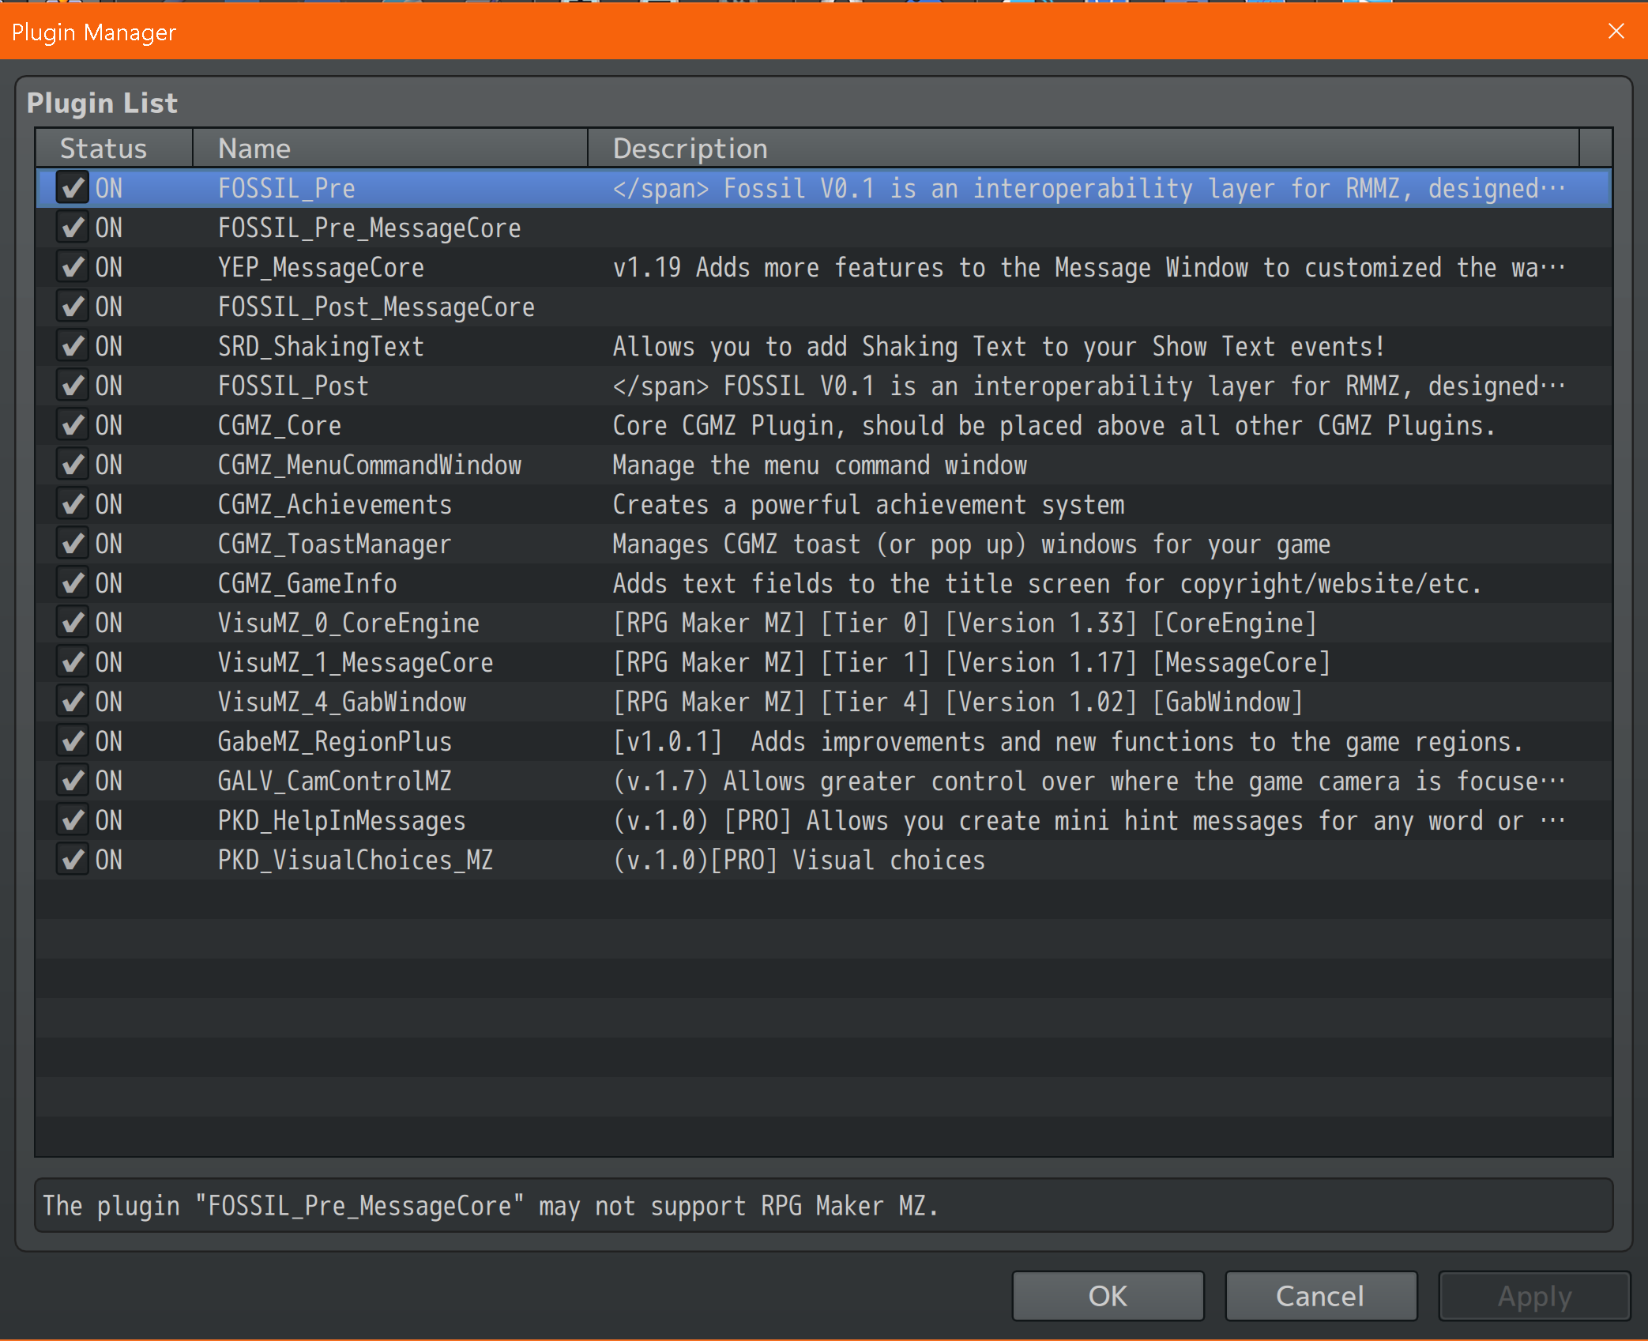The height and width of the screenshot is (1341, 1648).
Task: Disable the CGMZ_MenuCommandWindow checkbox
Action: tap(73, 465)
